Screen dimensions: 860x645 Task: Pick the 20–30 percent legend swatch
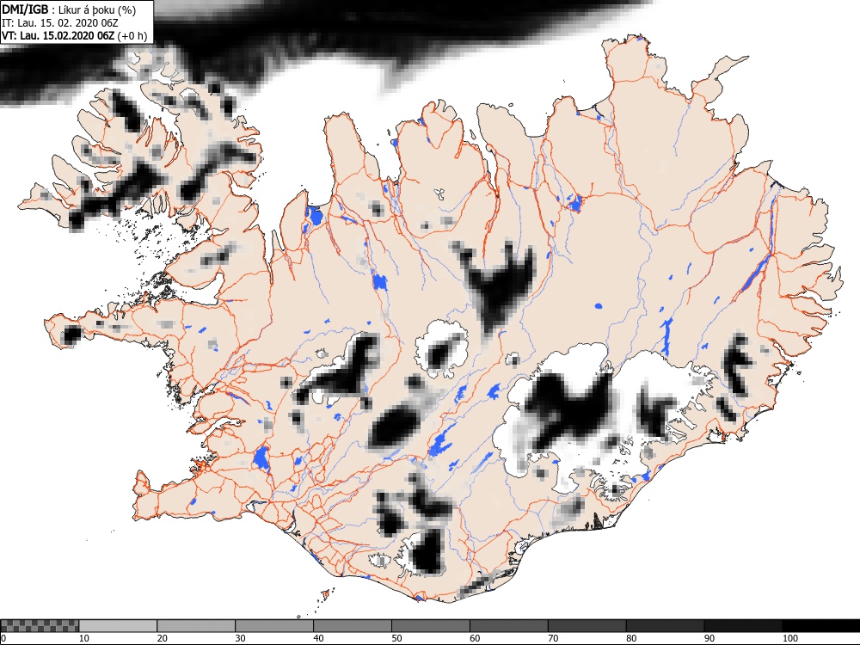point(196,626)
